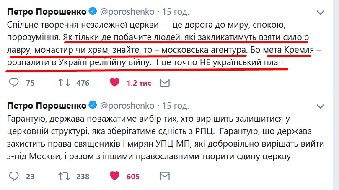Click @poroshenko handle in the first tweet
The height and width of the screenshot is (190, 339).
tap(127, 10)
